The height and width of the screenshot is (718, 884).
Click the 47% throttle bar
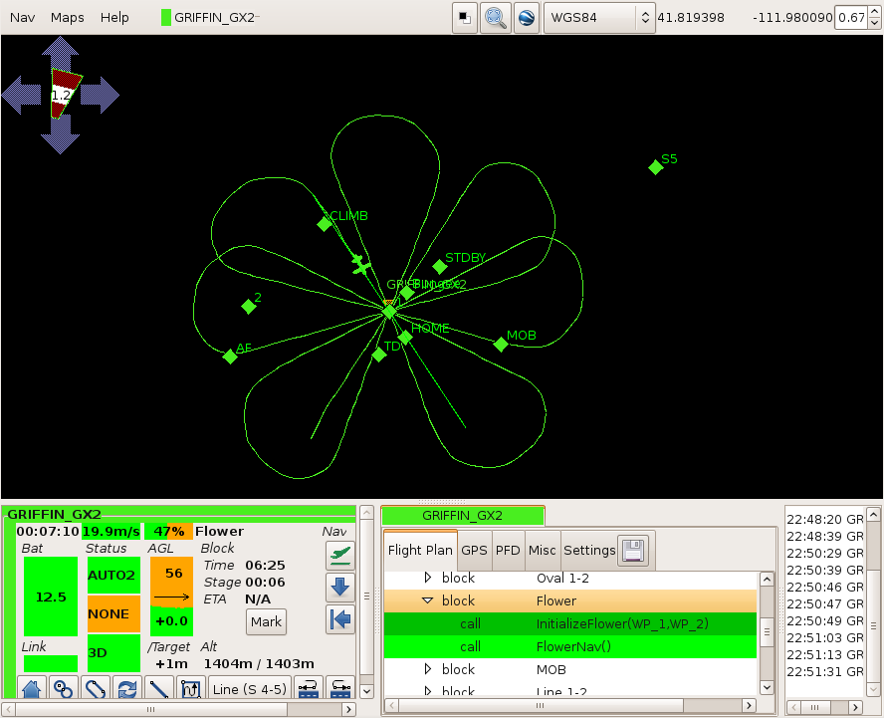168,532
